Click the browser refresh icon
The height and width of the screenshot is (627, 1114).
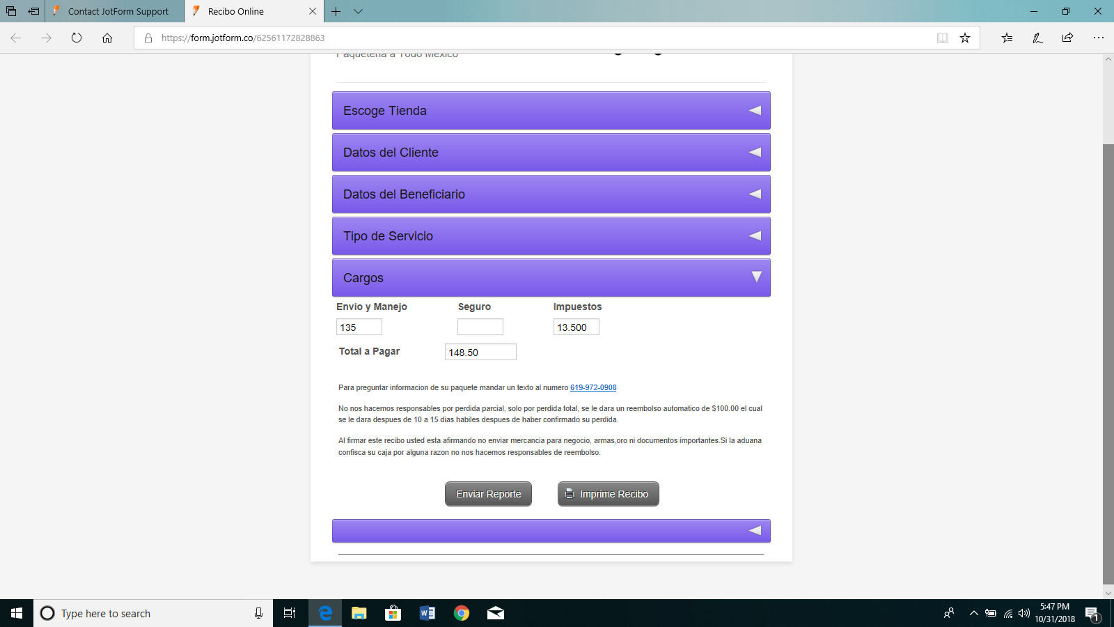point(77,38)
